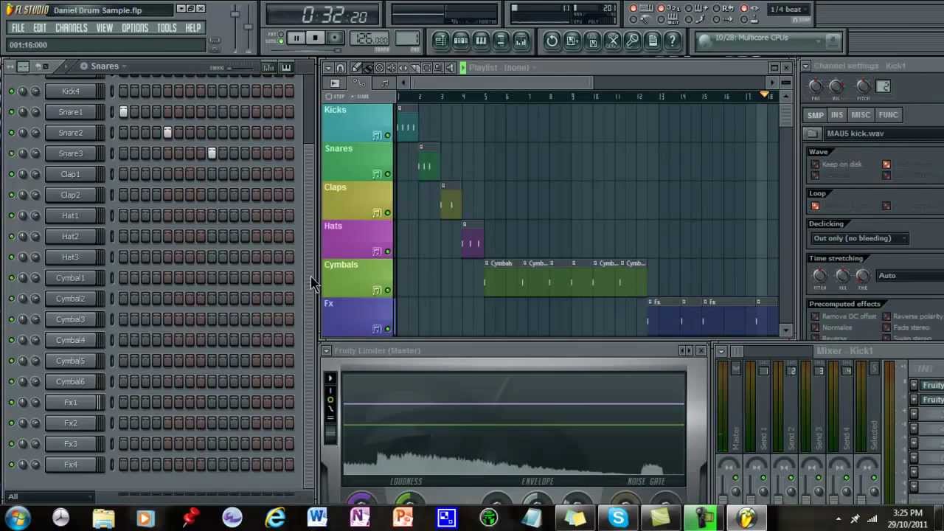Click the save-as-new-version disk icon
The image size is (944, 531).
(x=572, y=41)
